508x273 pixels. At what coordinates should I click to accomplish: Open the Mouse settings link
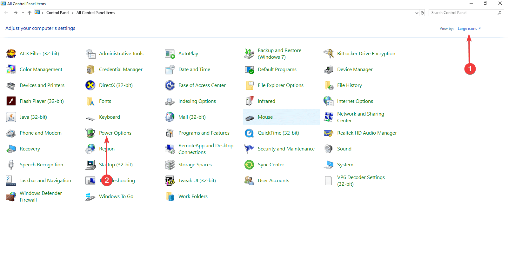point(265,117)
